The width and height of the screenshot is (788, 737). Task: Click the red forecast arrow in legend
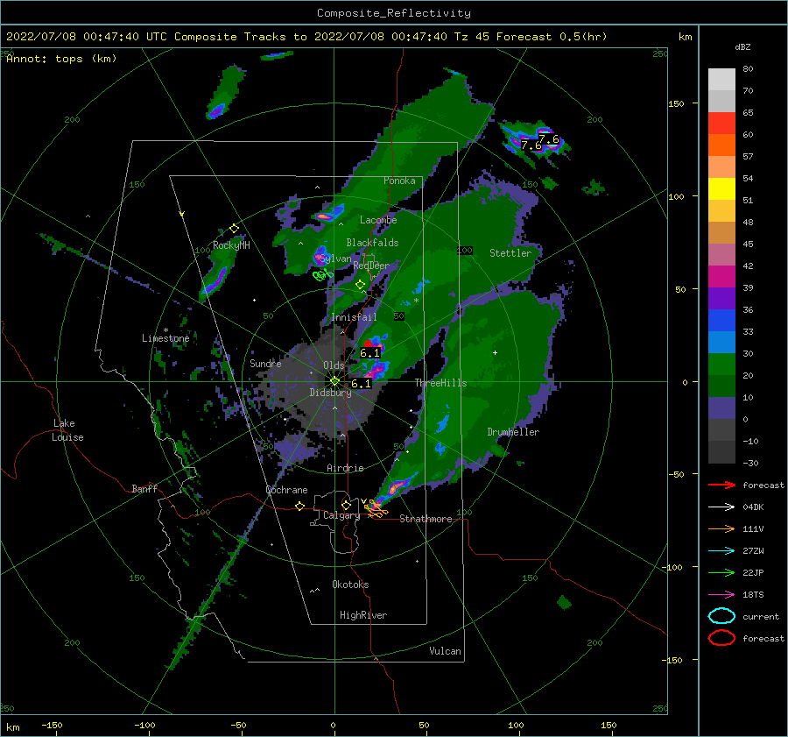(x=721, y=485)
